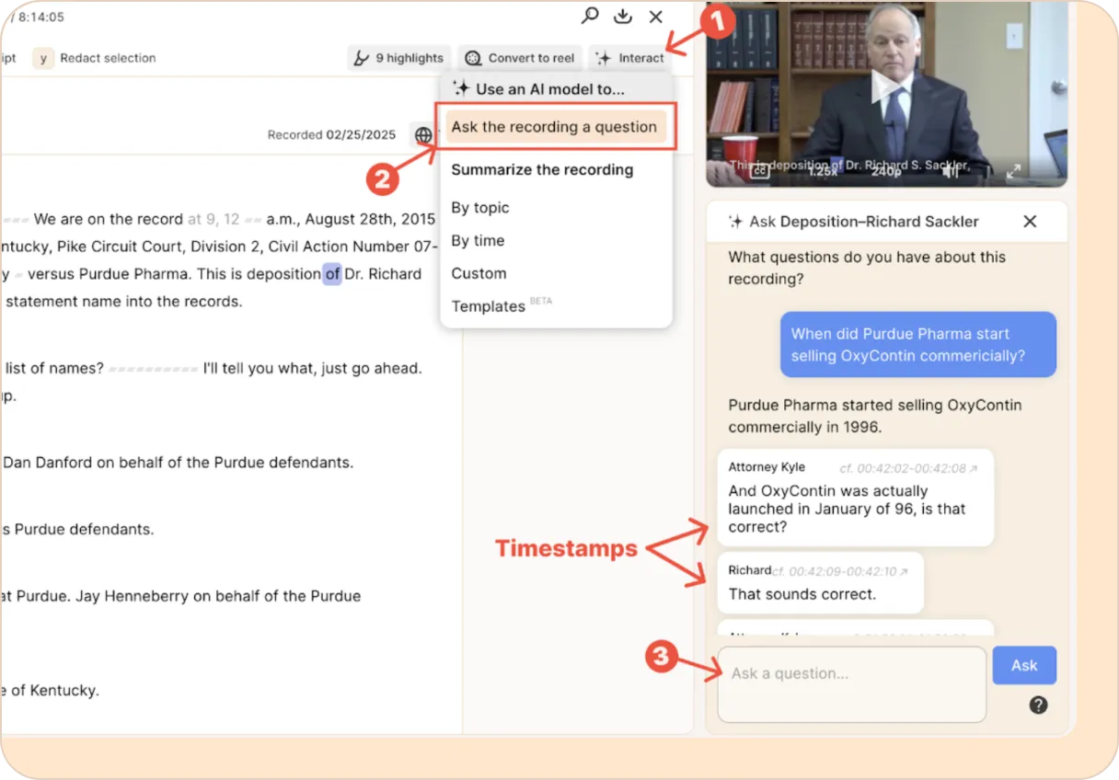Open Templates beta option

[x=502, y=305]
